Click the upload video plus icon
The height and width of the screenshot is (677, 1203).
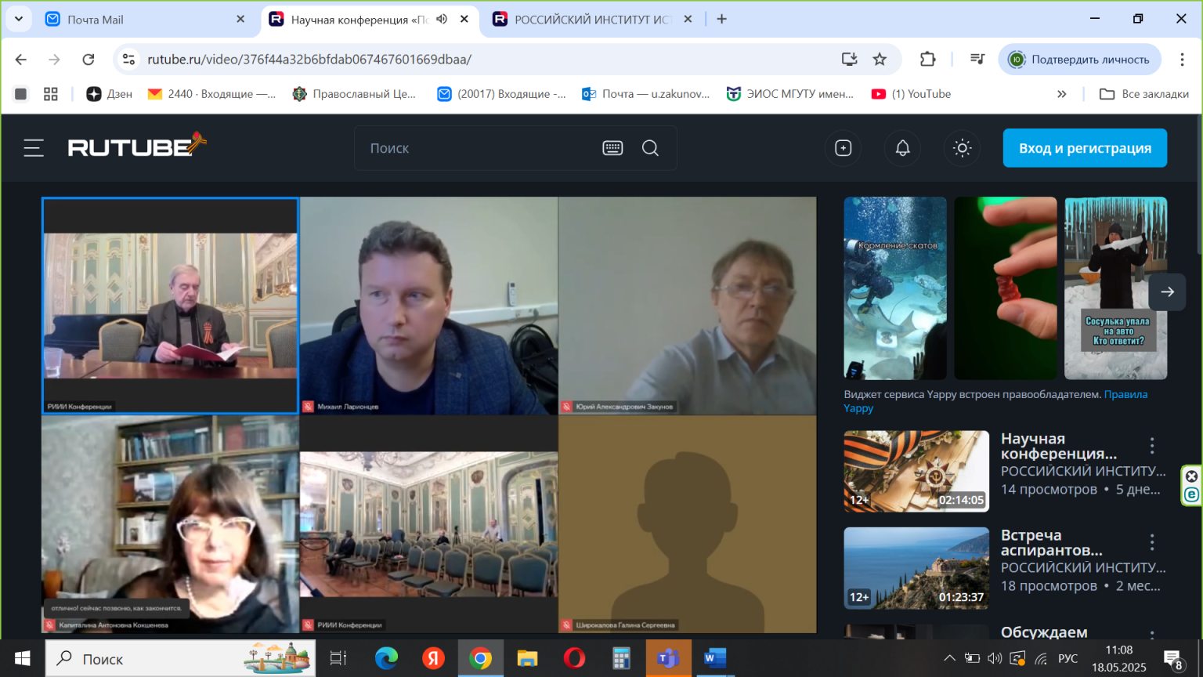844,148
